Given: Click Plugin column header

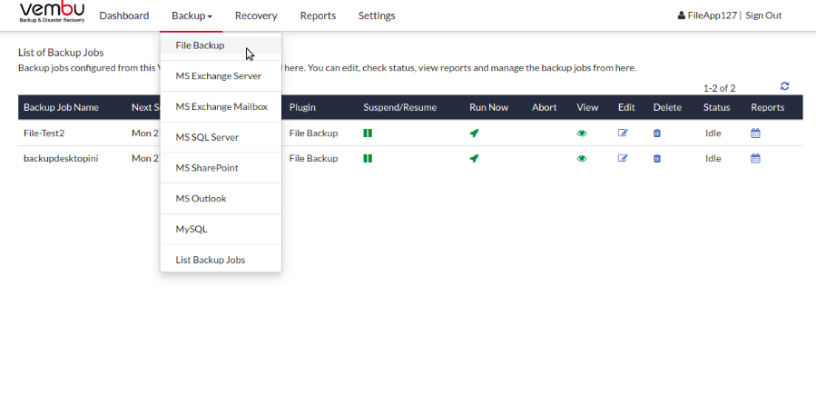Looking at the screenshot, I should [302, 107].
